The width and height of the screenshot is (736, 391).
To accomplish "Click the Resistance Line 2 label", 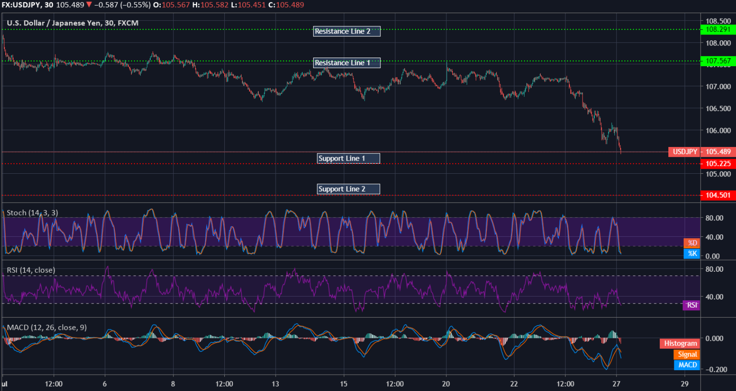I will (x=347, y=31).
